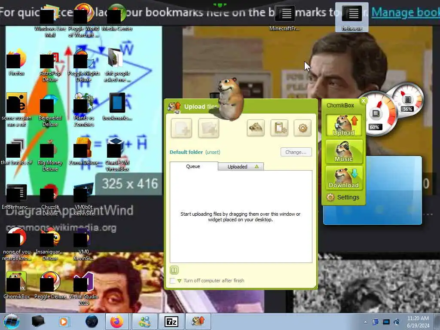
Task: Select the Windows Live Mail desktop icon
Action: tap(50, 21)
